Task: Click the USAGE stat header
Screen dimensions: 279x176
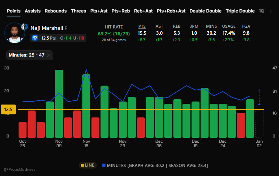Action: [x=229, y=26]
